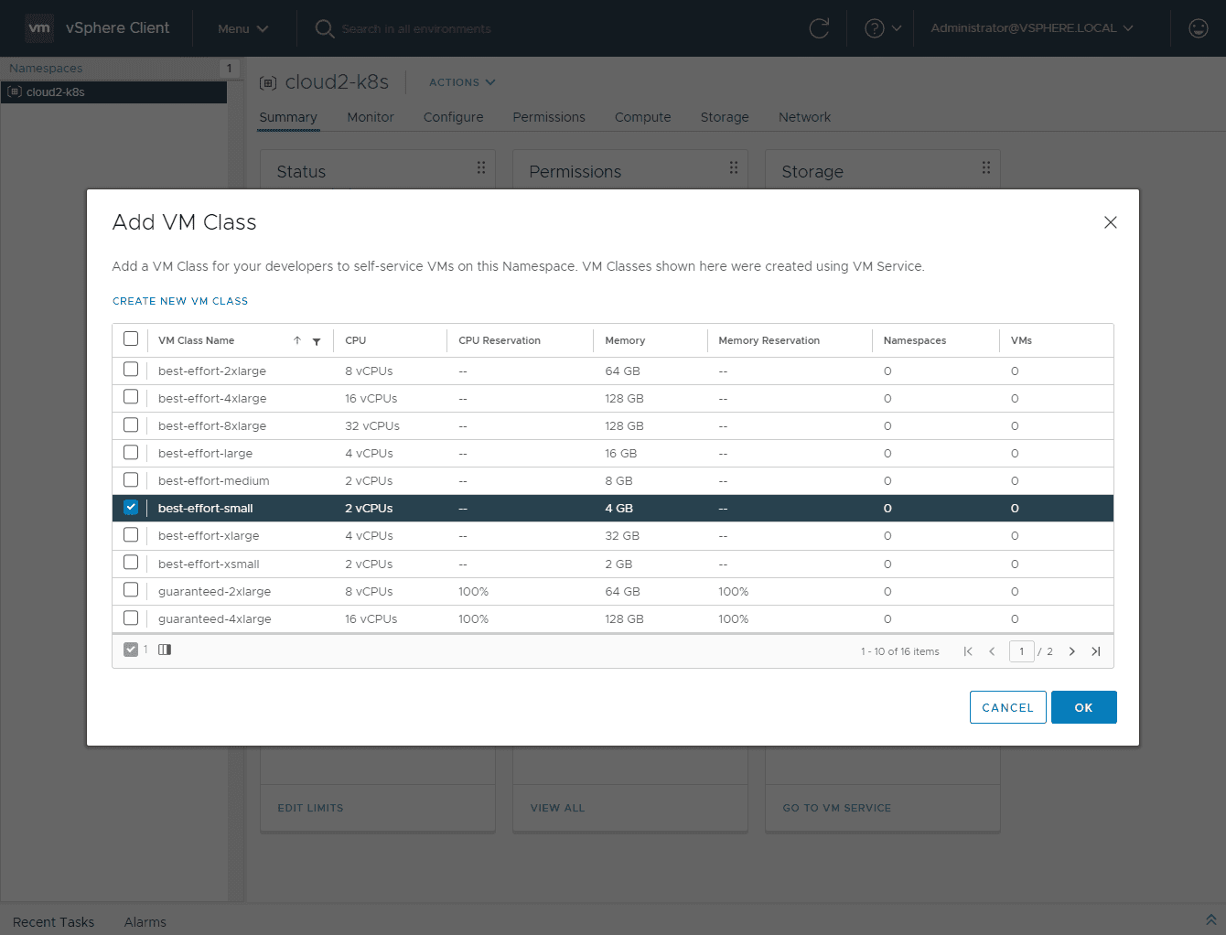Click the VIEW ALL link
This screenshot has width=1226, height=935.
pos(557,808)
